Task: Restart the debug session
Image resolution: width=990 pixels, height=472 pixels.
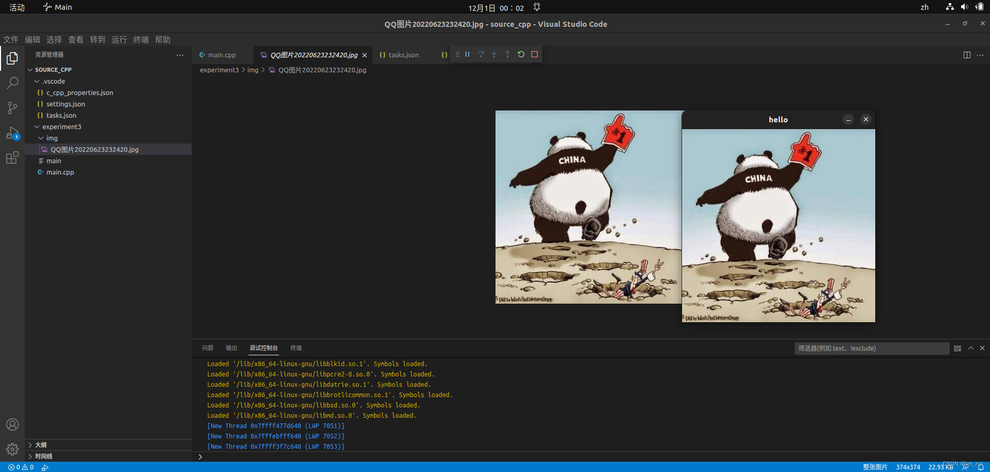Action: pos(521,54)
